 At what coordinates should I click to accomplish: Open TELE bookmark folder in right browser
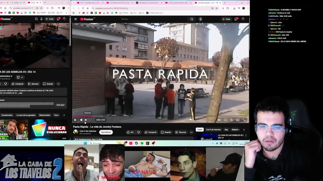[134, 13]
